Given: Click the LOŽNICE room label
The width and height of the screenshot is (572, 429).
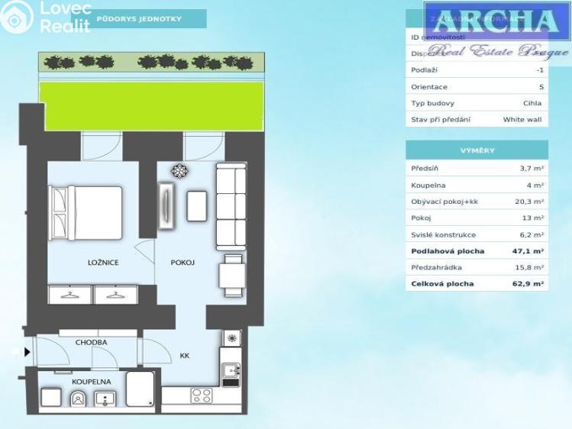Looking at the screenshot, I should (103, 263).
